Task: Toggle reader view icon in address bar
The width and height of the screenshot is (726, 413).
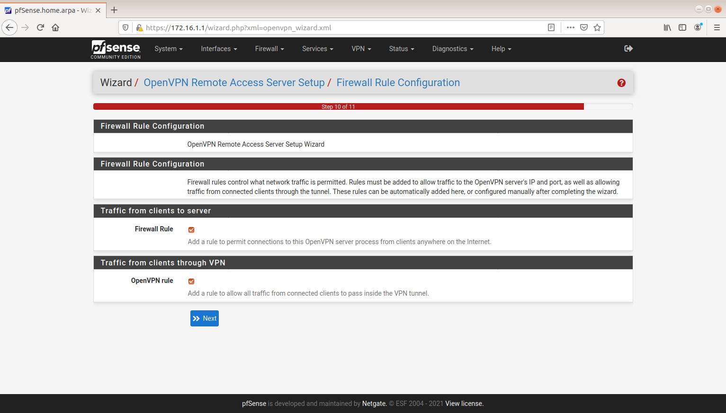Action: click(x=551, y=27)
